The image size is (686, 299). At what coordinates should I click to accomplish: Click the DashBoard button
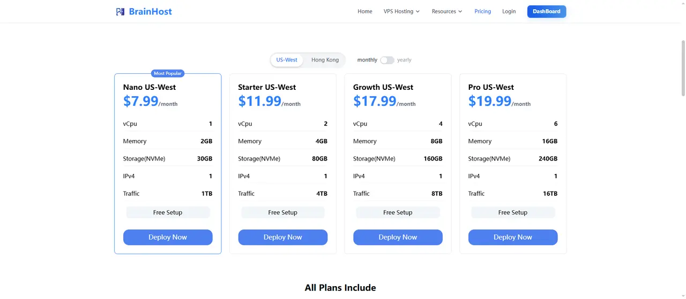(547, 11)
